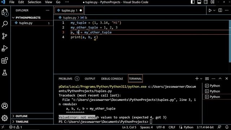
Task: Click the remote window status bar icon
Action: click(3, 127)
